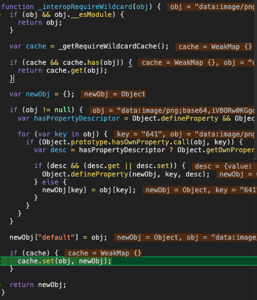
Task: Click the 'var newObj = {};' statement
Action: (x=42, y=94)
